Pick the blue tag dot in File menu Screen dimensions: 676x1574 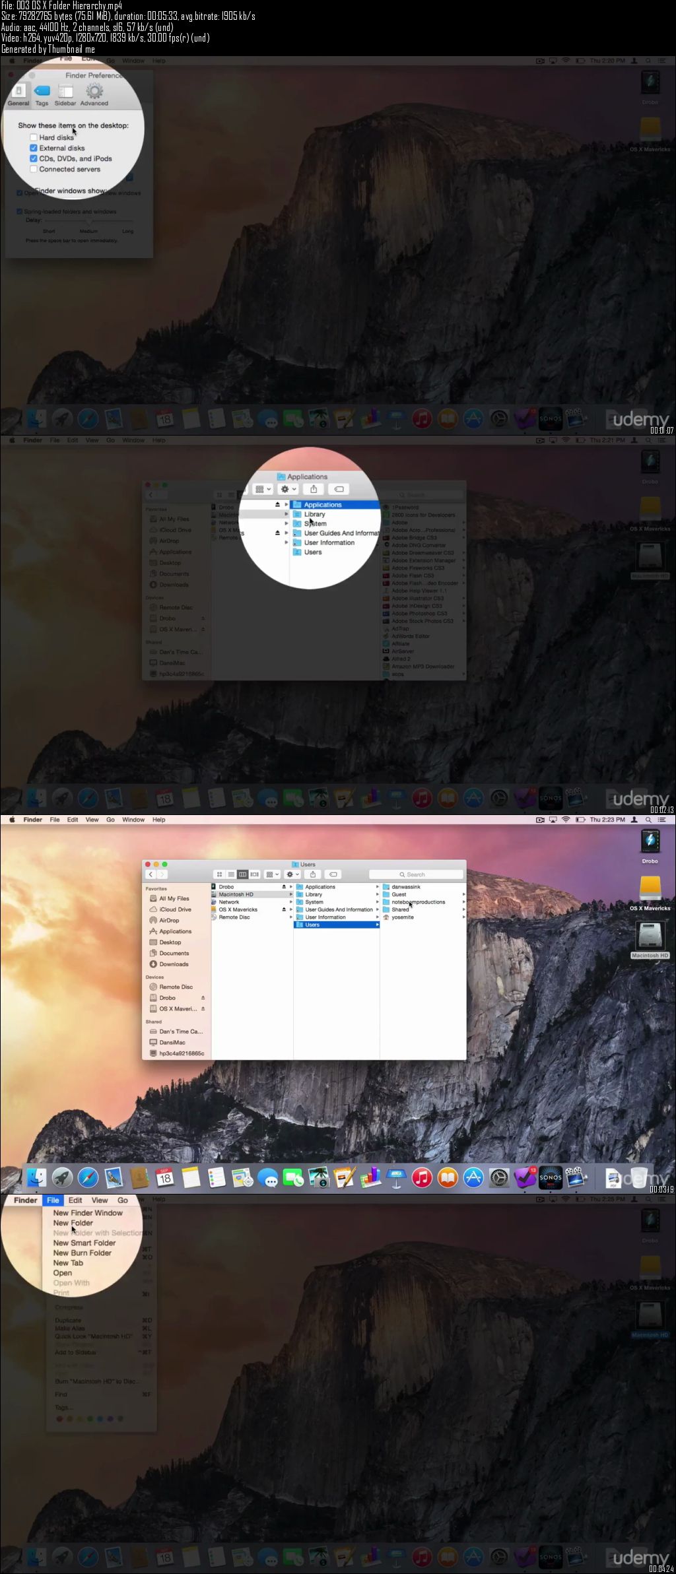click(x=101, y=1418)
